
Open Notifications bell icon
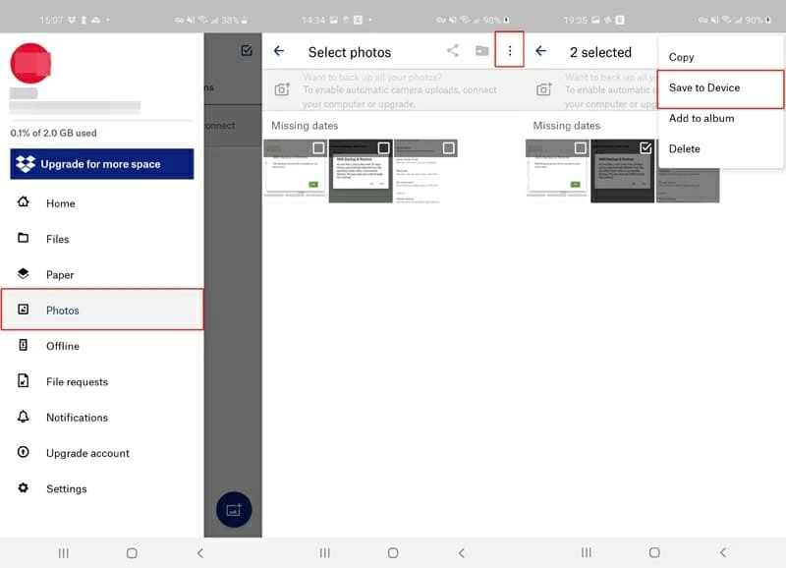coord(24,418)
